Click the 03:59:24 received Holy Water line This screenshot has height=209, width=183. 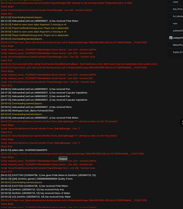click(x=36, y=197)
